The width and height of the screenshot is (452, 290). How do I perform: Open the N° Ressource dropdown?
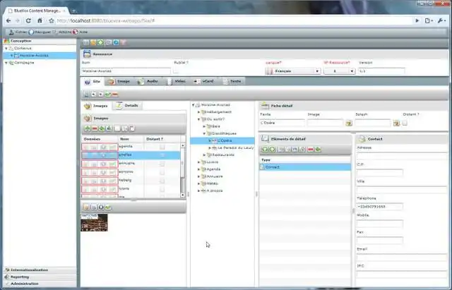339,71
